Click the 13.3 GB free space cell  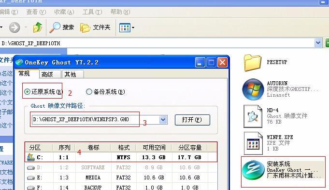(154, 157)
